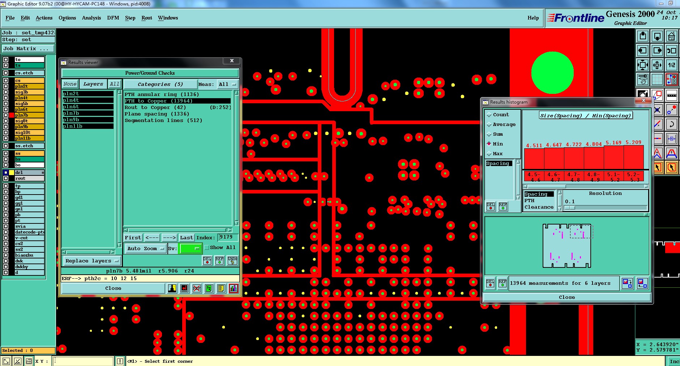Click Close in Results histogram window
This screenshot has height=366, width=680.
[566, 297]
